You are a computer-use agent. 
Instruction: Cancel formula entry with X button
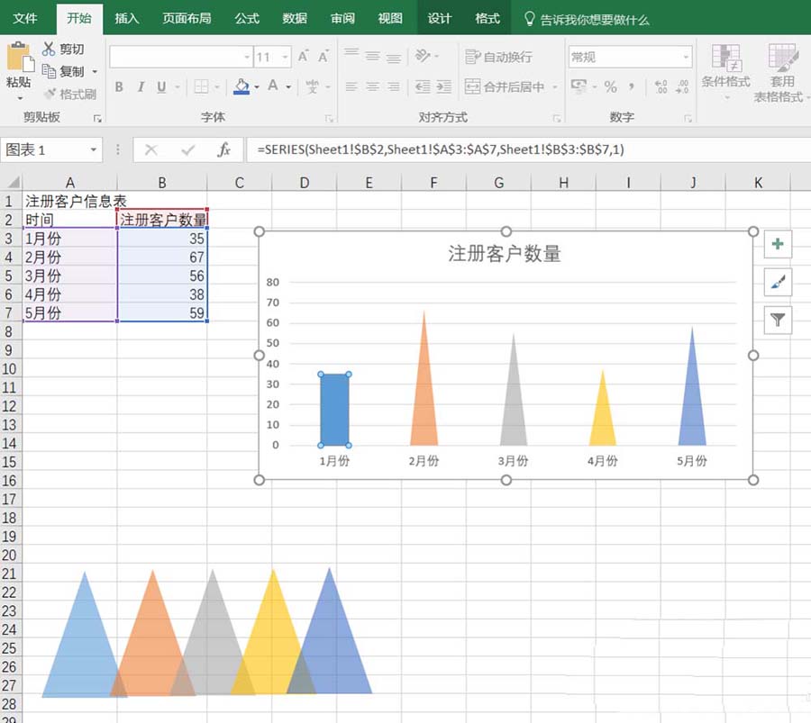[151, 149]
